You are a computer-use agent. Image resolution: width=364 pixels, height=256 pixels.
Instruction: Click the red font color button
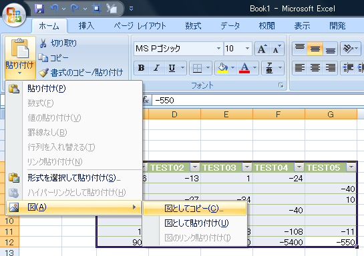tap(244, 68)
